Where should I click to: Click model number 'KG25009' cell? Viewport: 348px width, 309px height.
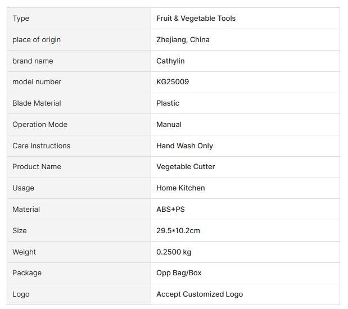click(173, 82)
